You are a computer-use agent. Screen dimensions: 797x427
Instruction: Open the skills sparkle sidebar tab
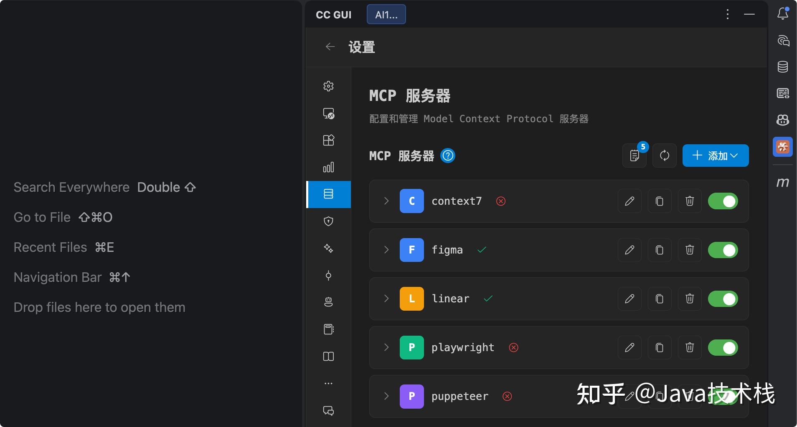click(328, 248)
